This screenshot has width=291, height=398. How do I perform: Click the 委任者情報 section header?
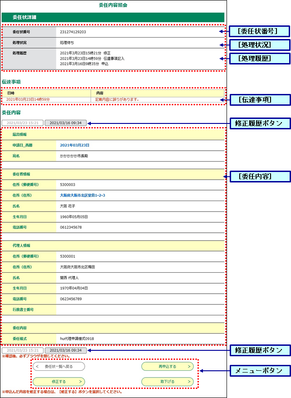click(x=113, y=174)
